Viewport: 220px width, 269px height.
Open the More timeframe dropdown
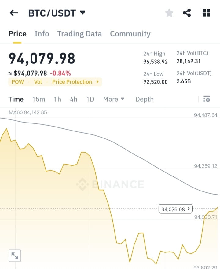[114, 99]
